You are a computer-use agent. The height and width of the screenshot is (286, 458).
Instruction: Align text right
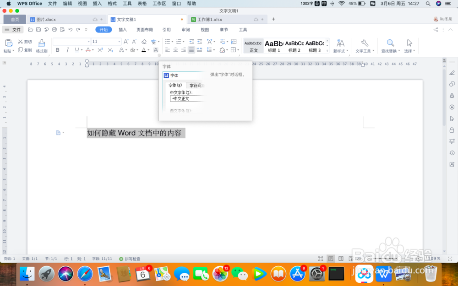[x=183, y=50]
